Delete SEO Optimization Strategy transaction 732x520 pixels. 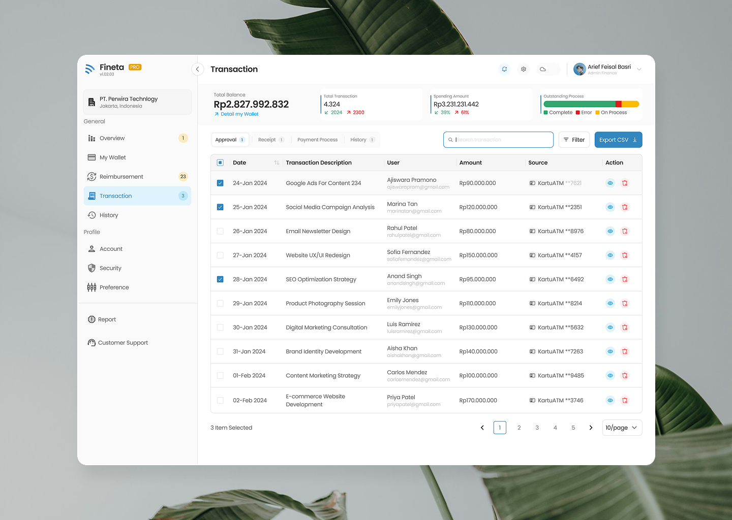[625, 279]
